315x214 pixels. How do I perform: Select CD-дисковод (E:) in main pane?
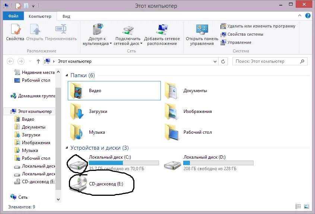(x=96, y=184)
